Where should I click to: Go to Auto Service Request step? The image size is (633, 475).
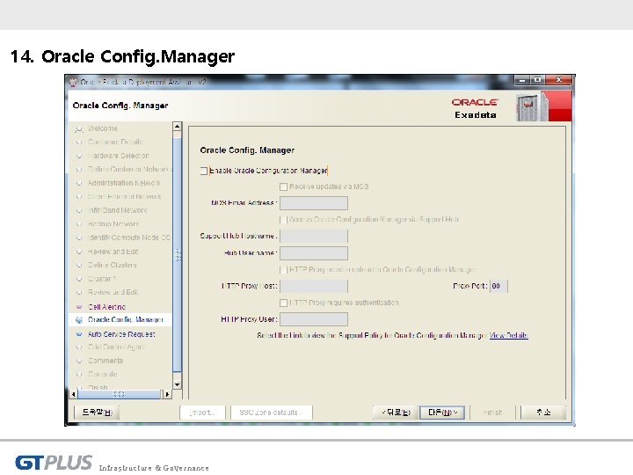(x=121, y=334)
